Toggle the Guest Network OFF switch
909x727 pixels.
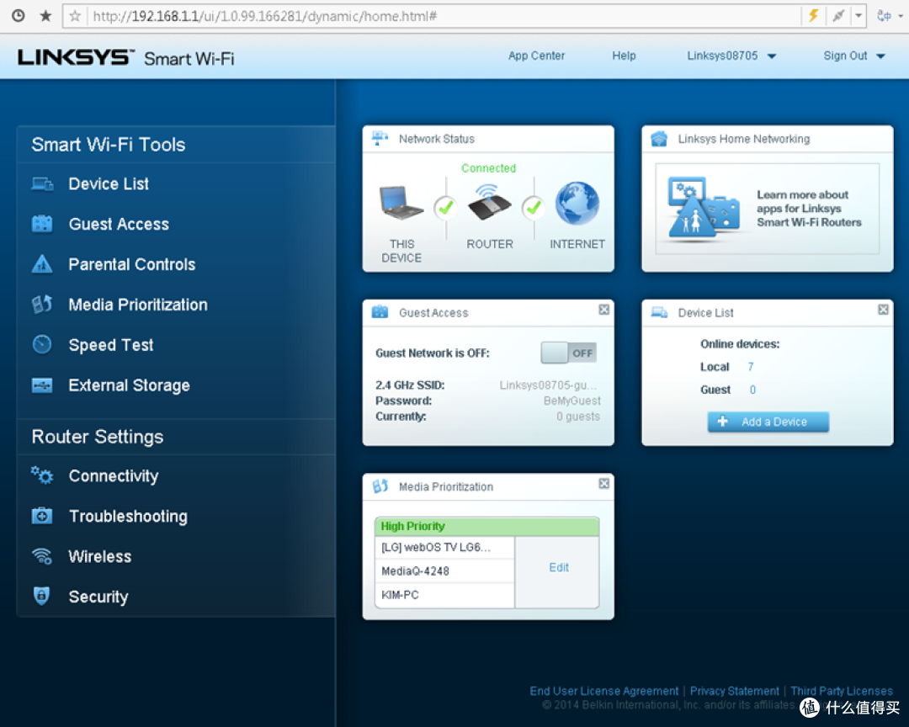pyautogui.click(x=569, y=353)
